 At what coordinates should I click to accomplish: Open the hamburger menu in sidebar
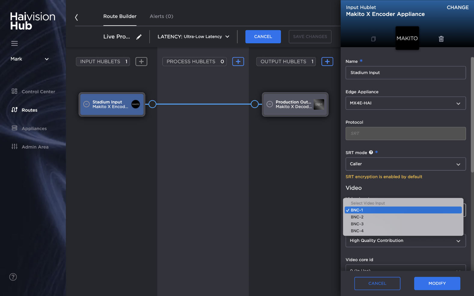tap(14, 44)
